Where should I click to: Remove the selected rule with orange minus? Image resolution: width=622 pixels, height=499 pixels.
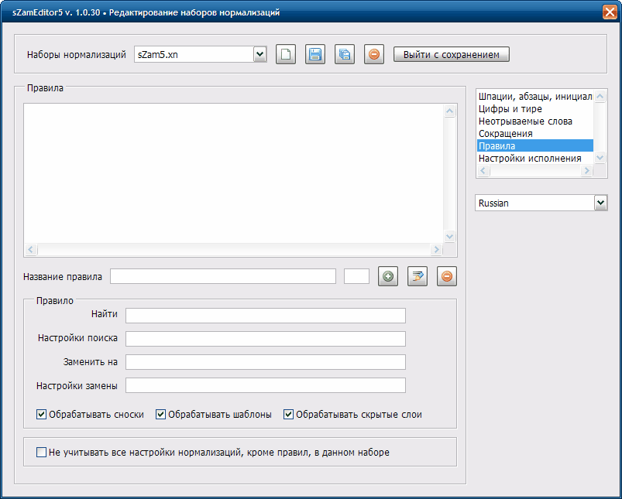pos(447,276)
